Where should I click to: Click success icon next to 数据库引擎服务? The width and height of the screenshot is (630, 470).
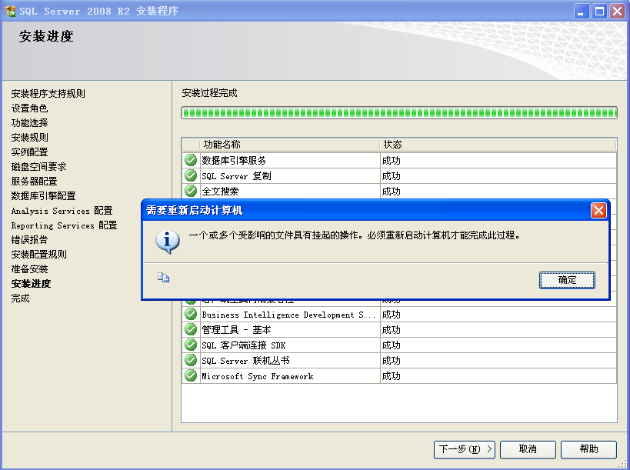click(189, 160)
